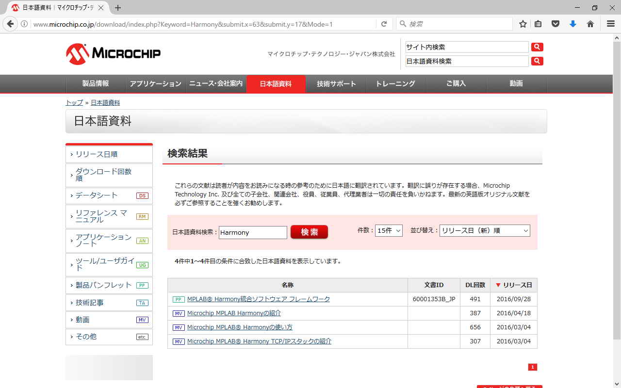The image size is (621, 388).
Task: Click the 日本語資料 breadcrumb link
Action: (x=105, y=103)
